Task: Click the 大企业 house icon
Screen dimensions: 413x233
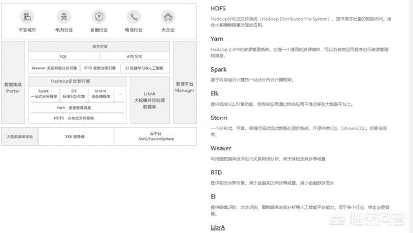Action: 168,17
